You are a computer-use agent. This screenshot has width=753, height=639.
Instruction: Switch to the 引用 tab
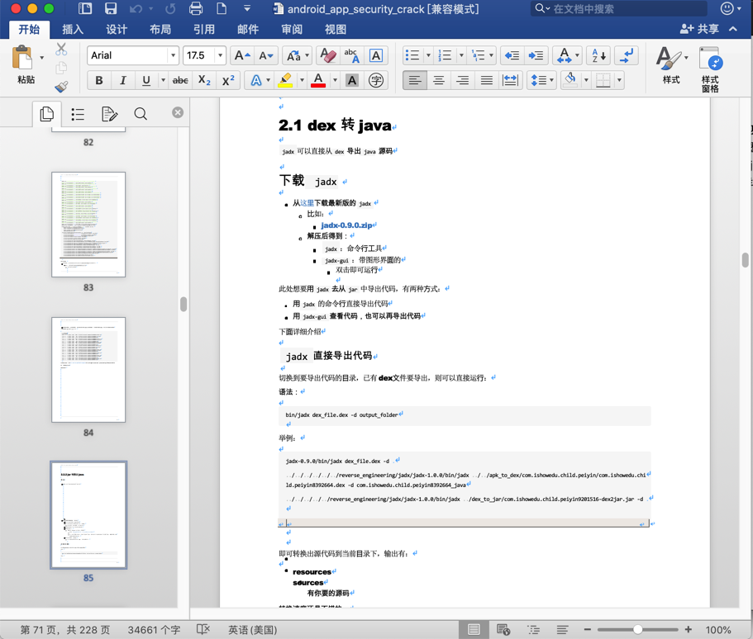coord(203,29)
